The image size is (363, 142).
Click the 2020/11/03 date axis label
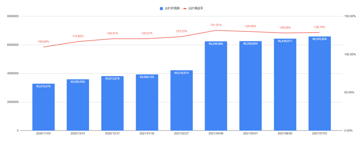pyautogui.click(x=44, y=134)
